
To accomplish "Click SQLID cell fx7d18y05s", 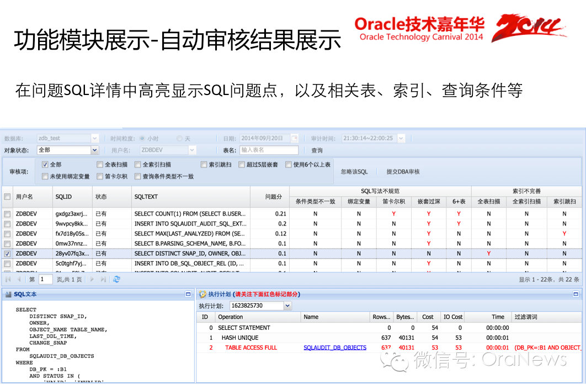I will (x=72, y=234).
